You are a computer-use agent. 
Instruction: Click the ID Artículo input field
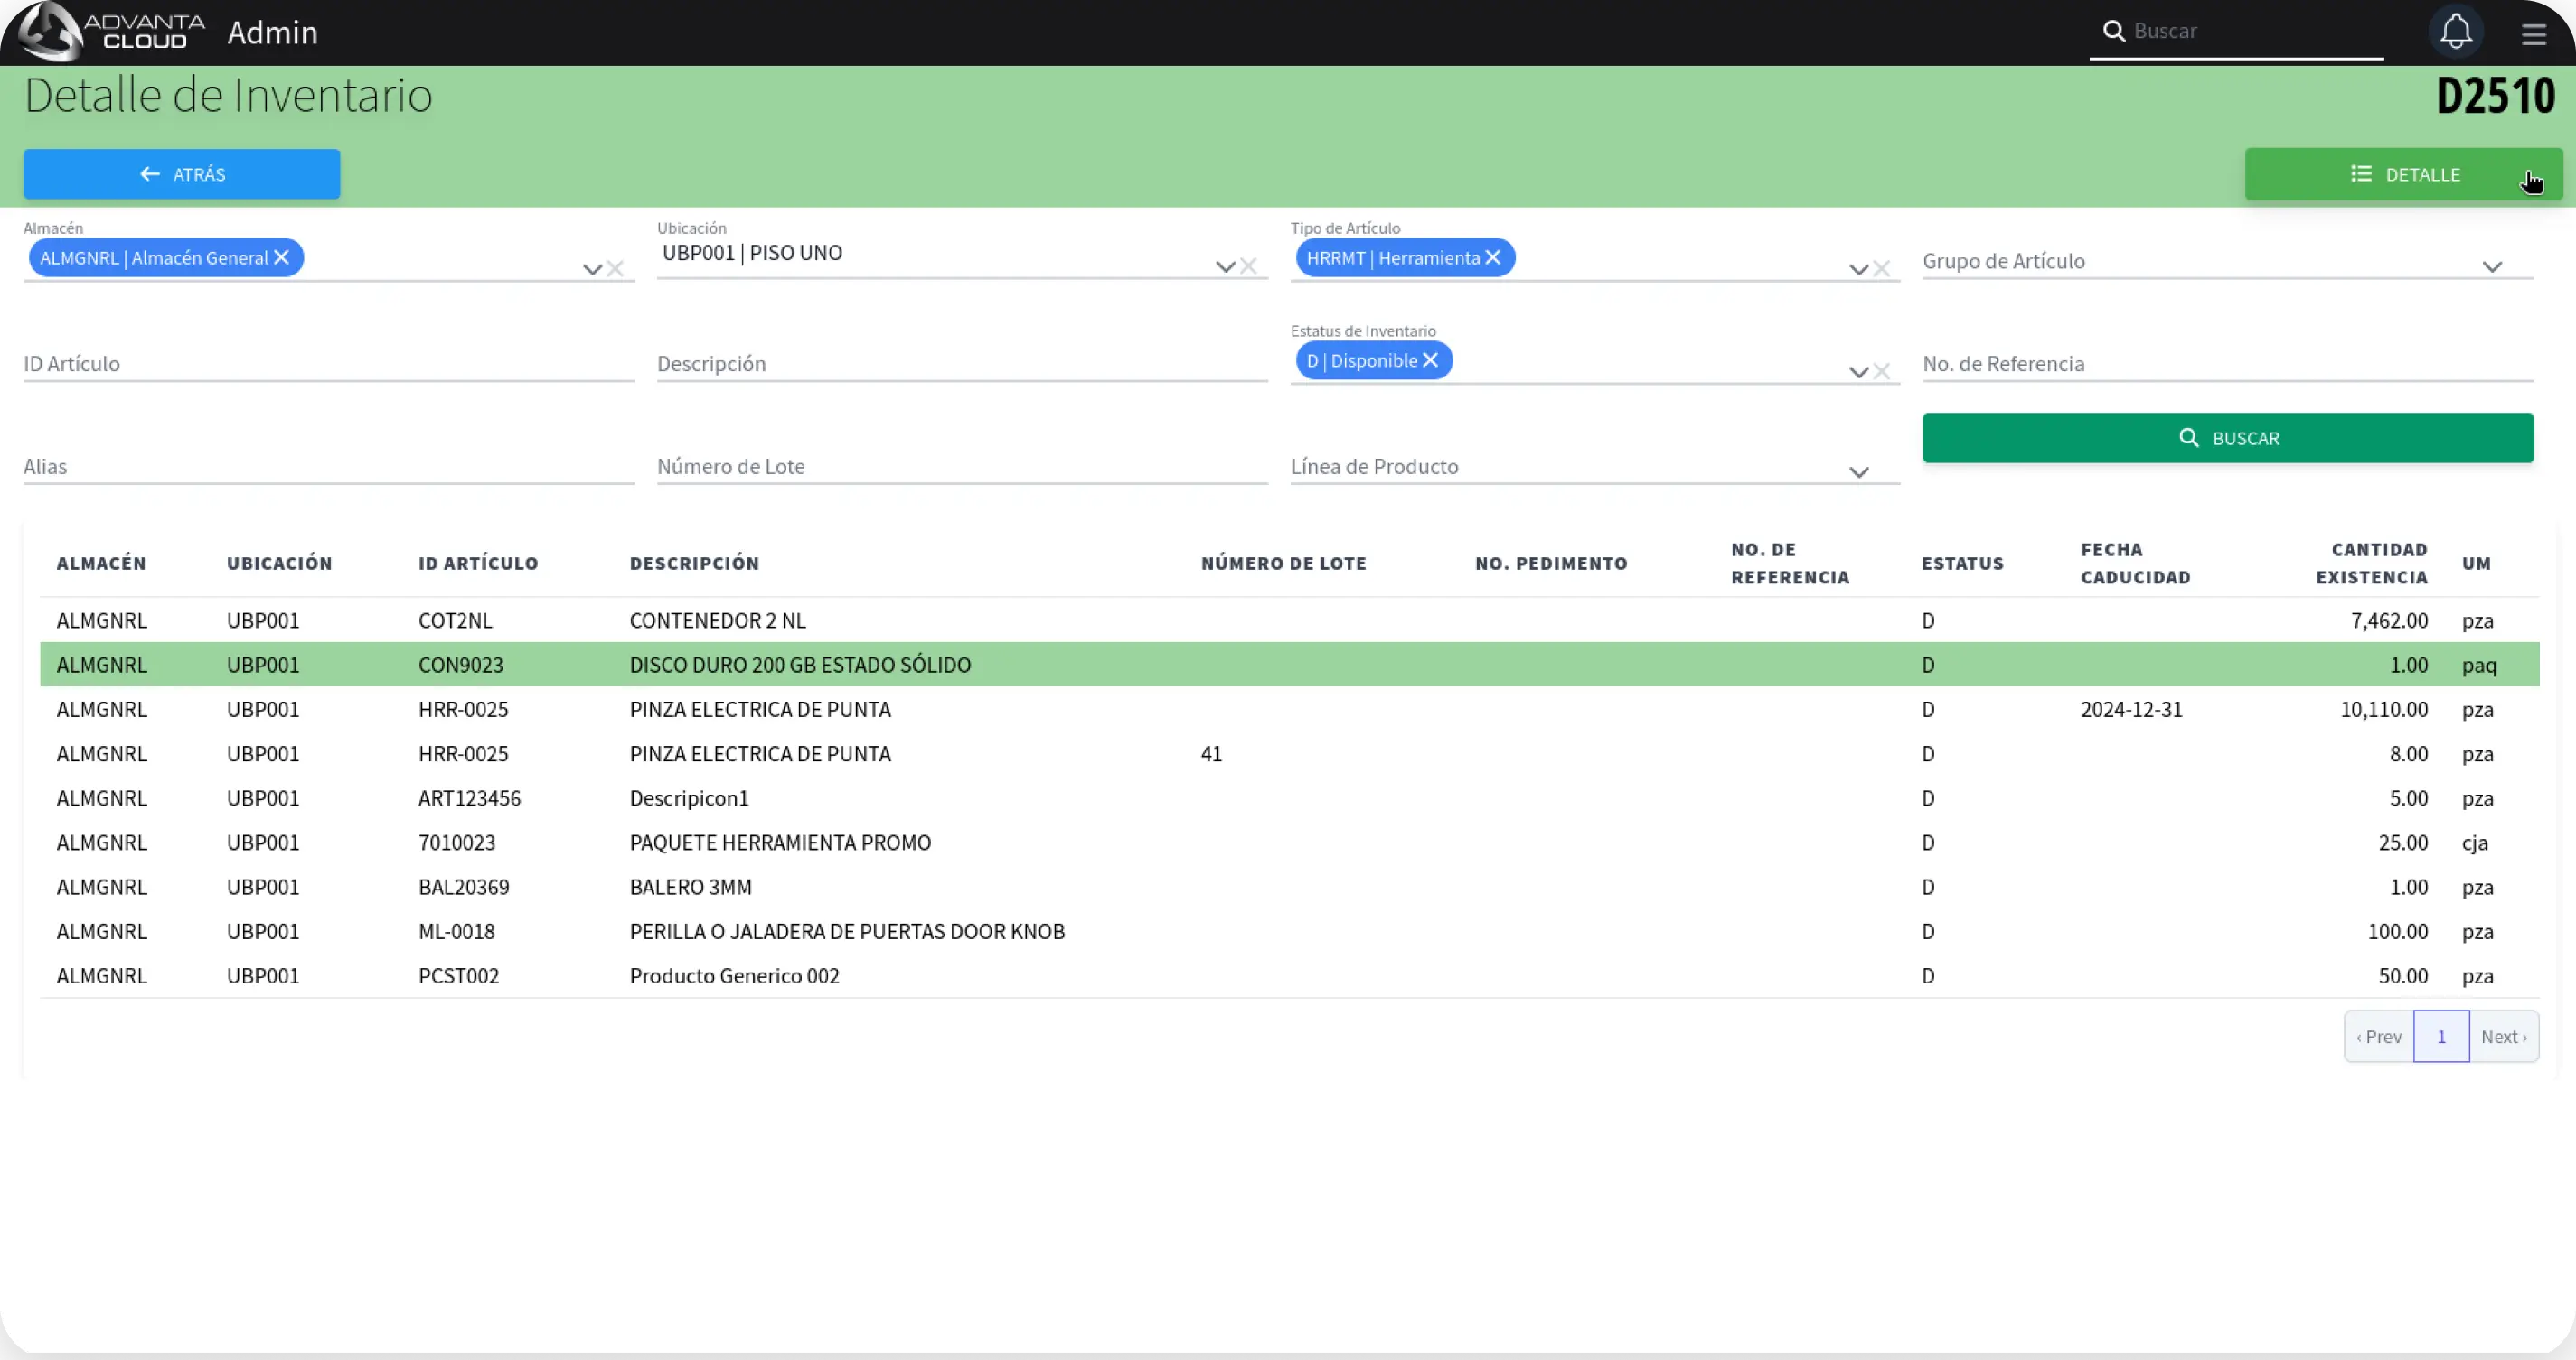328,364
